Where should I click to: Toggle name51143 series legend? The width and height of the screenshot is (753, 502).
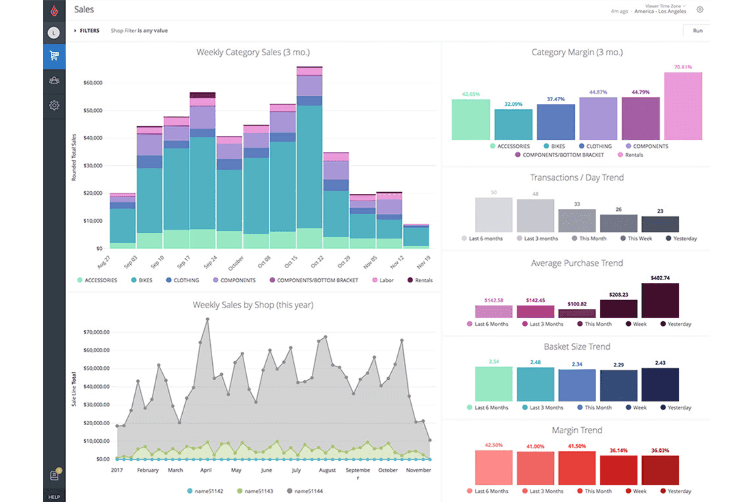(x=255, y=491)
